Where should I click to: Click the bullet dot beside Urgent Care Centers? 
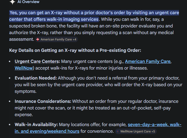[x=11, y=62]
